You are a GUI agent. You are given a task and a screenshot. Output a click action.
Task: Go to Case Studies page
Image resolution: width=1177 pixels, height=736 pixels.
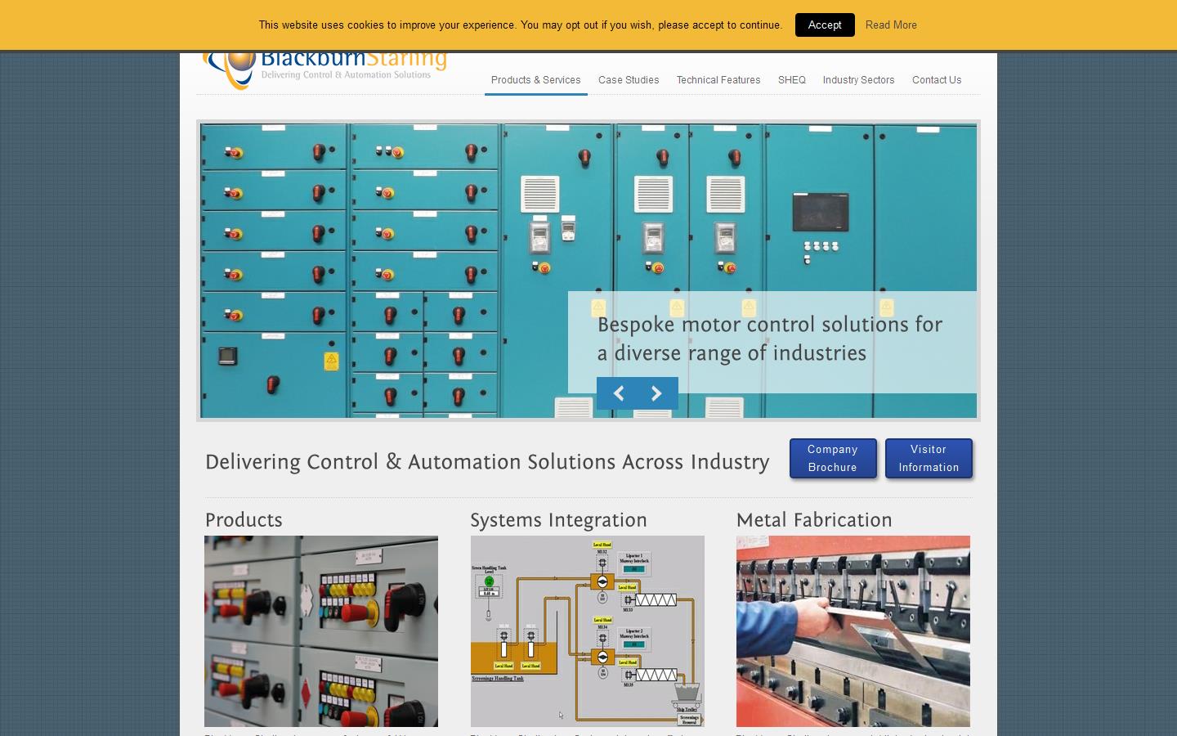pos(629,80)
